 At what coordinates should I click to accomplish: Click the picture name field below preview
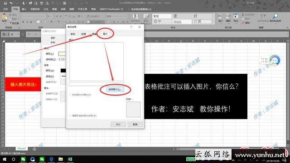click(97, 84)
